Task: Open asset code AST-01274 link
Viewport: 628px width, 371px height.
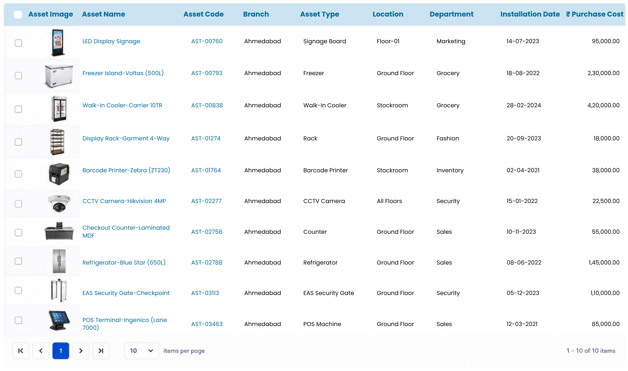Action: (x=206, y=138)
